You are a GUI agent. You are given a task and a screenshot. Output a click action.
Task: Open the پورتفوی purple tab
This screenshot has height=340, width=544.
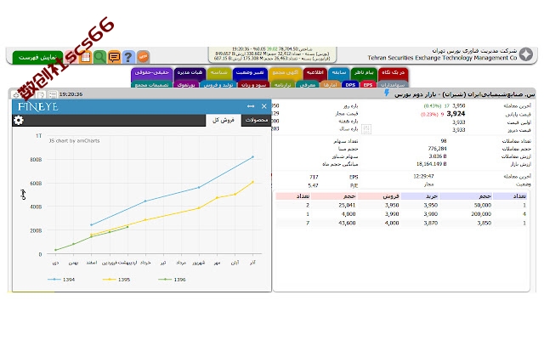tap(186, 84)
